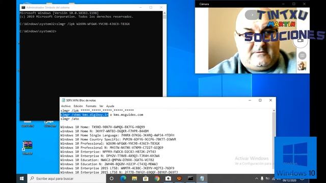Open the taskbar date and clock

pyautogui.click(x=289, y=180)
